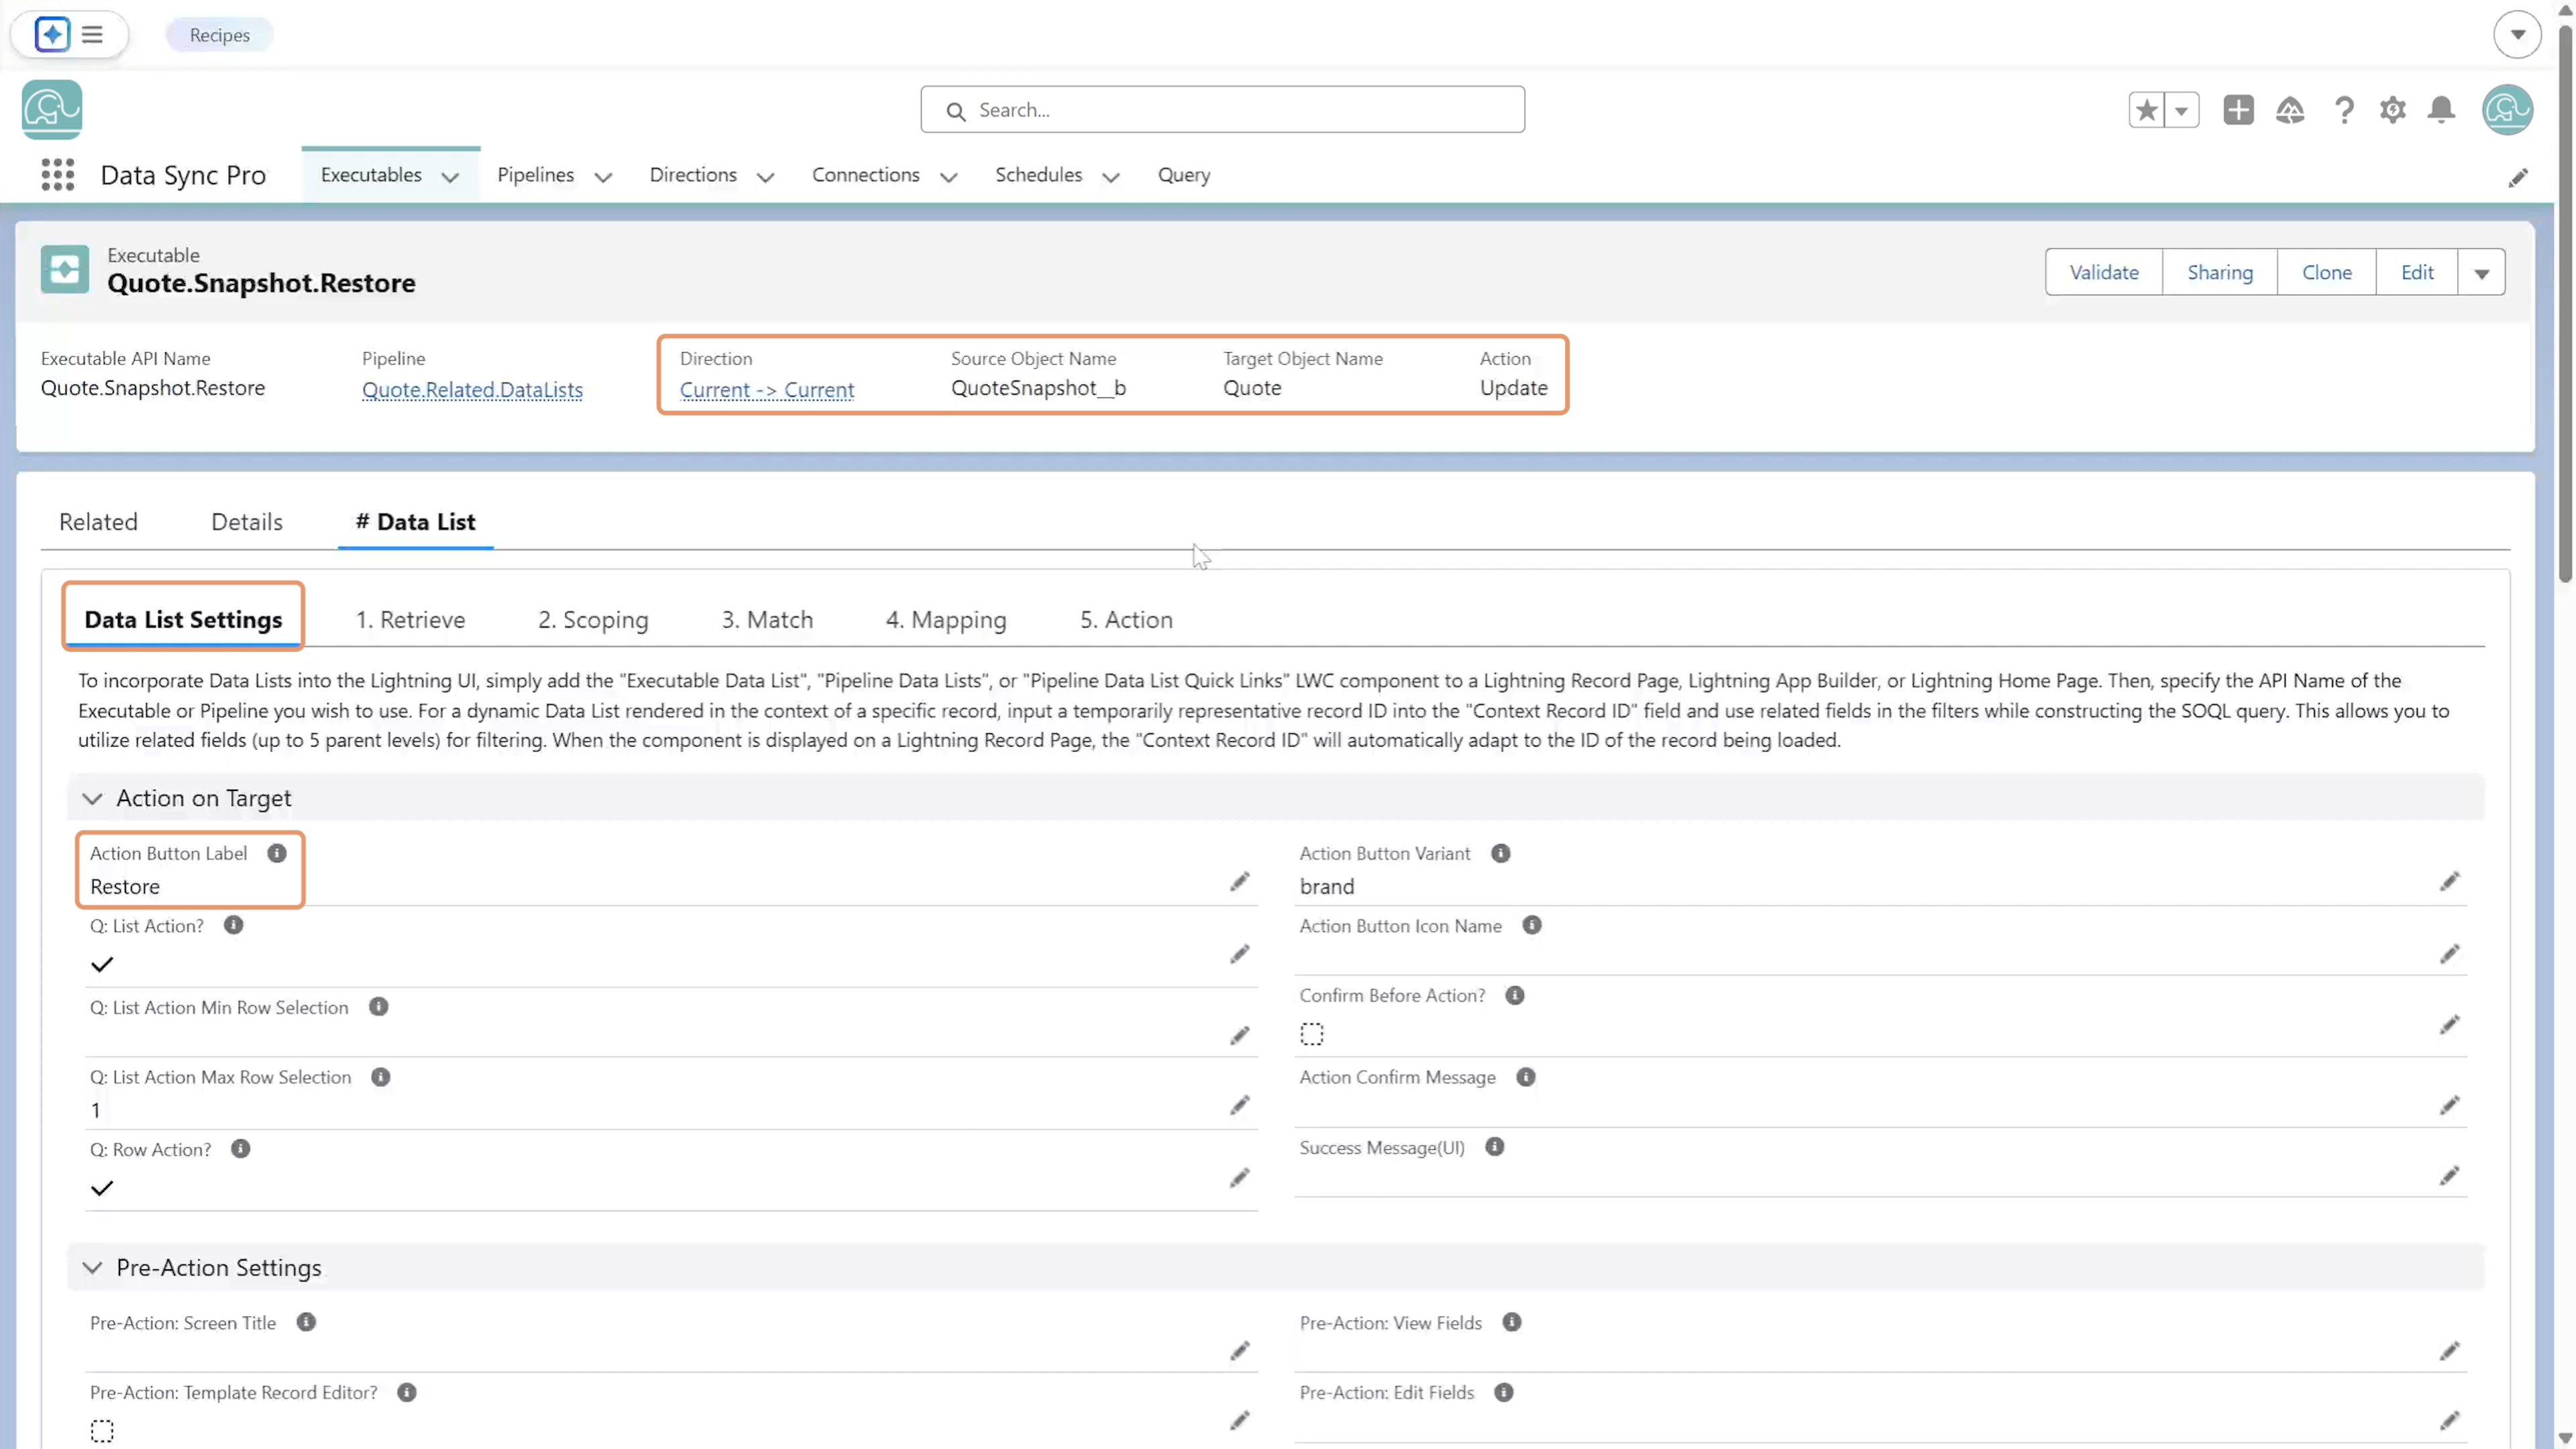Toggle Pre-Action: Template Record Editor? checkbox
Image resolution: width=2576 pixels, height=1449 pixels.
click(102, 1431)
